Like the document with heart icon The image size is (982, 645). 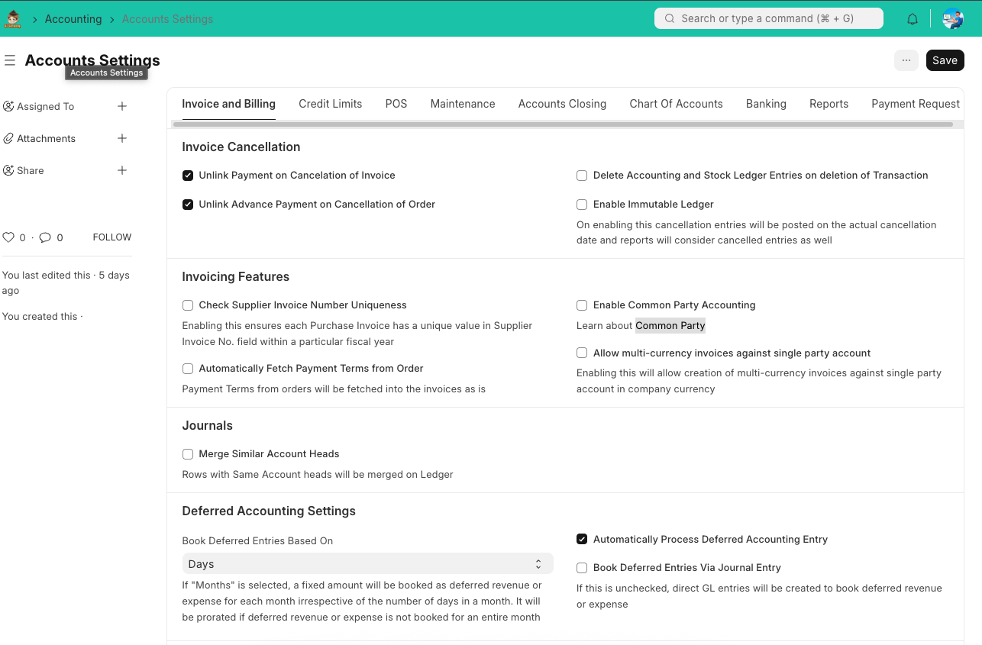(8, 237)
